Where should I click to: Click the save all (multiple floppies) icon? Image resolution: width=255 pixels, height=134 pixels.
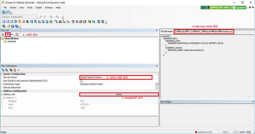[x=17, y=26]
